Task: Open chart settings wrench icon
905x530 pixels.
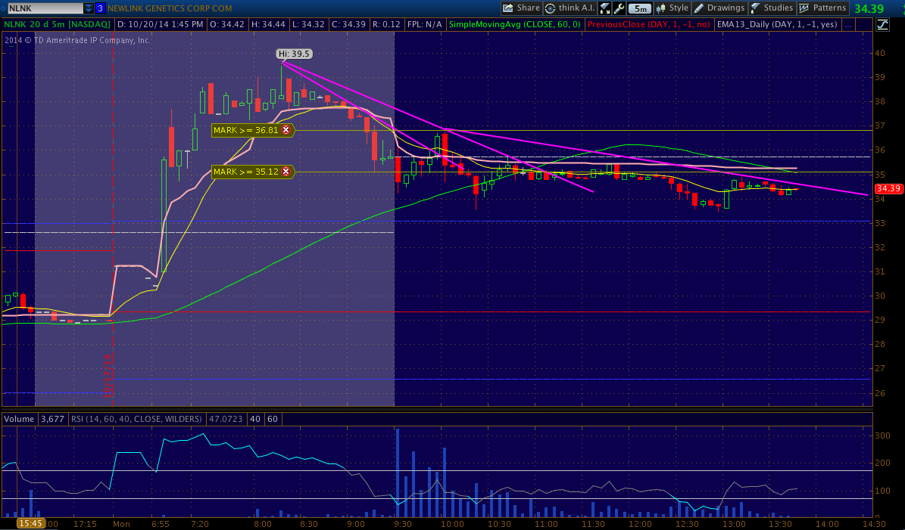Action: [x=619, y=8]
